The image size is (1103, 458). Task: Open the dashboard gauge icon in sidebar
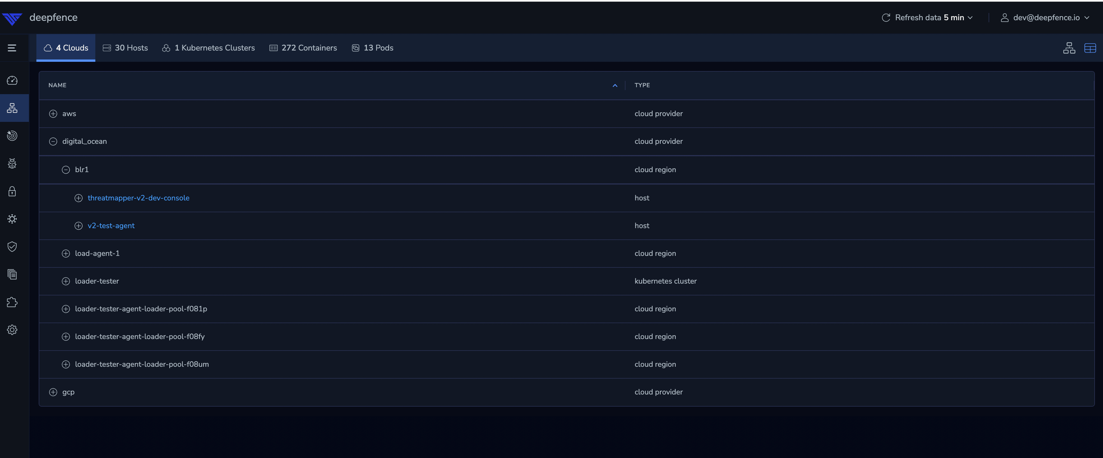tap(12, 81)
